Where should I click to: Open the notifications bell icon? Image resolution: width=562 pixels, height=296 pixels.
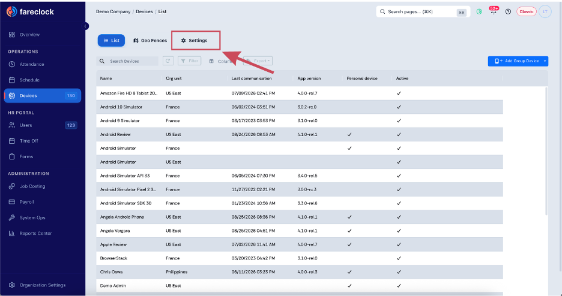(x=494, y=11)
